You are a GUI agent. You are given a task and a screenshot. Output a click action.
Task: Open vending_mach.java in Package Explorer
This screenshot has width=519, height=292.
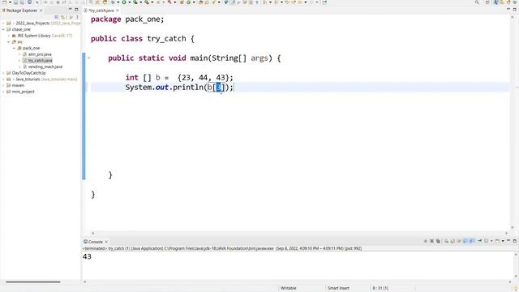[45, 67]
